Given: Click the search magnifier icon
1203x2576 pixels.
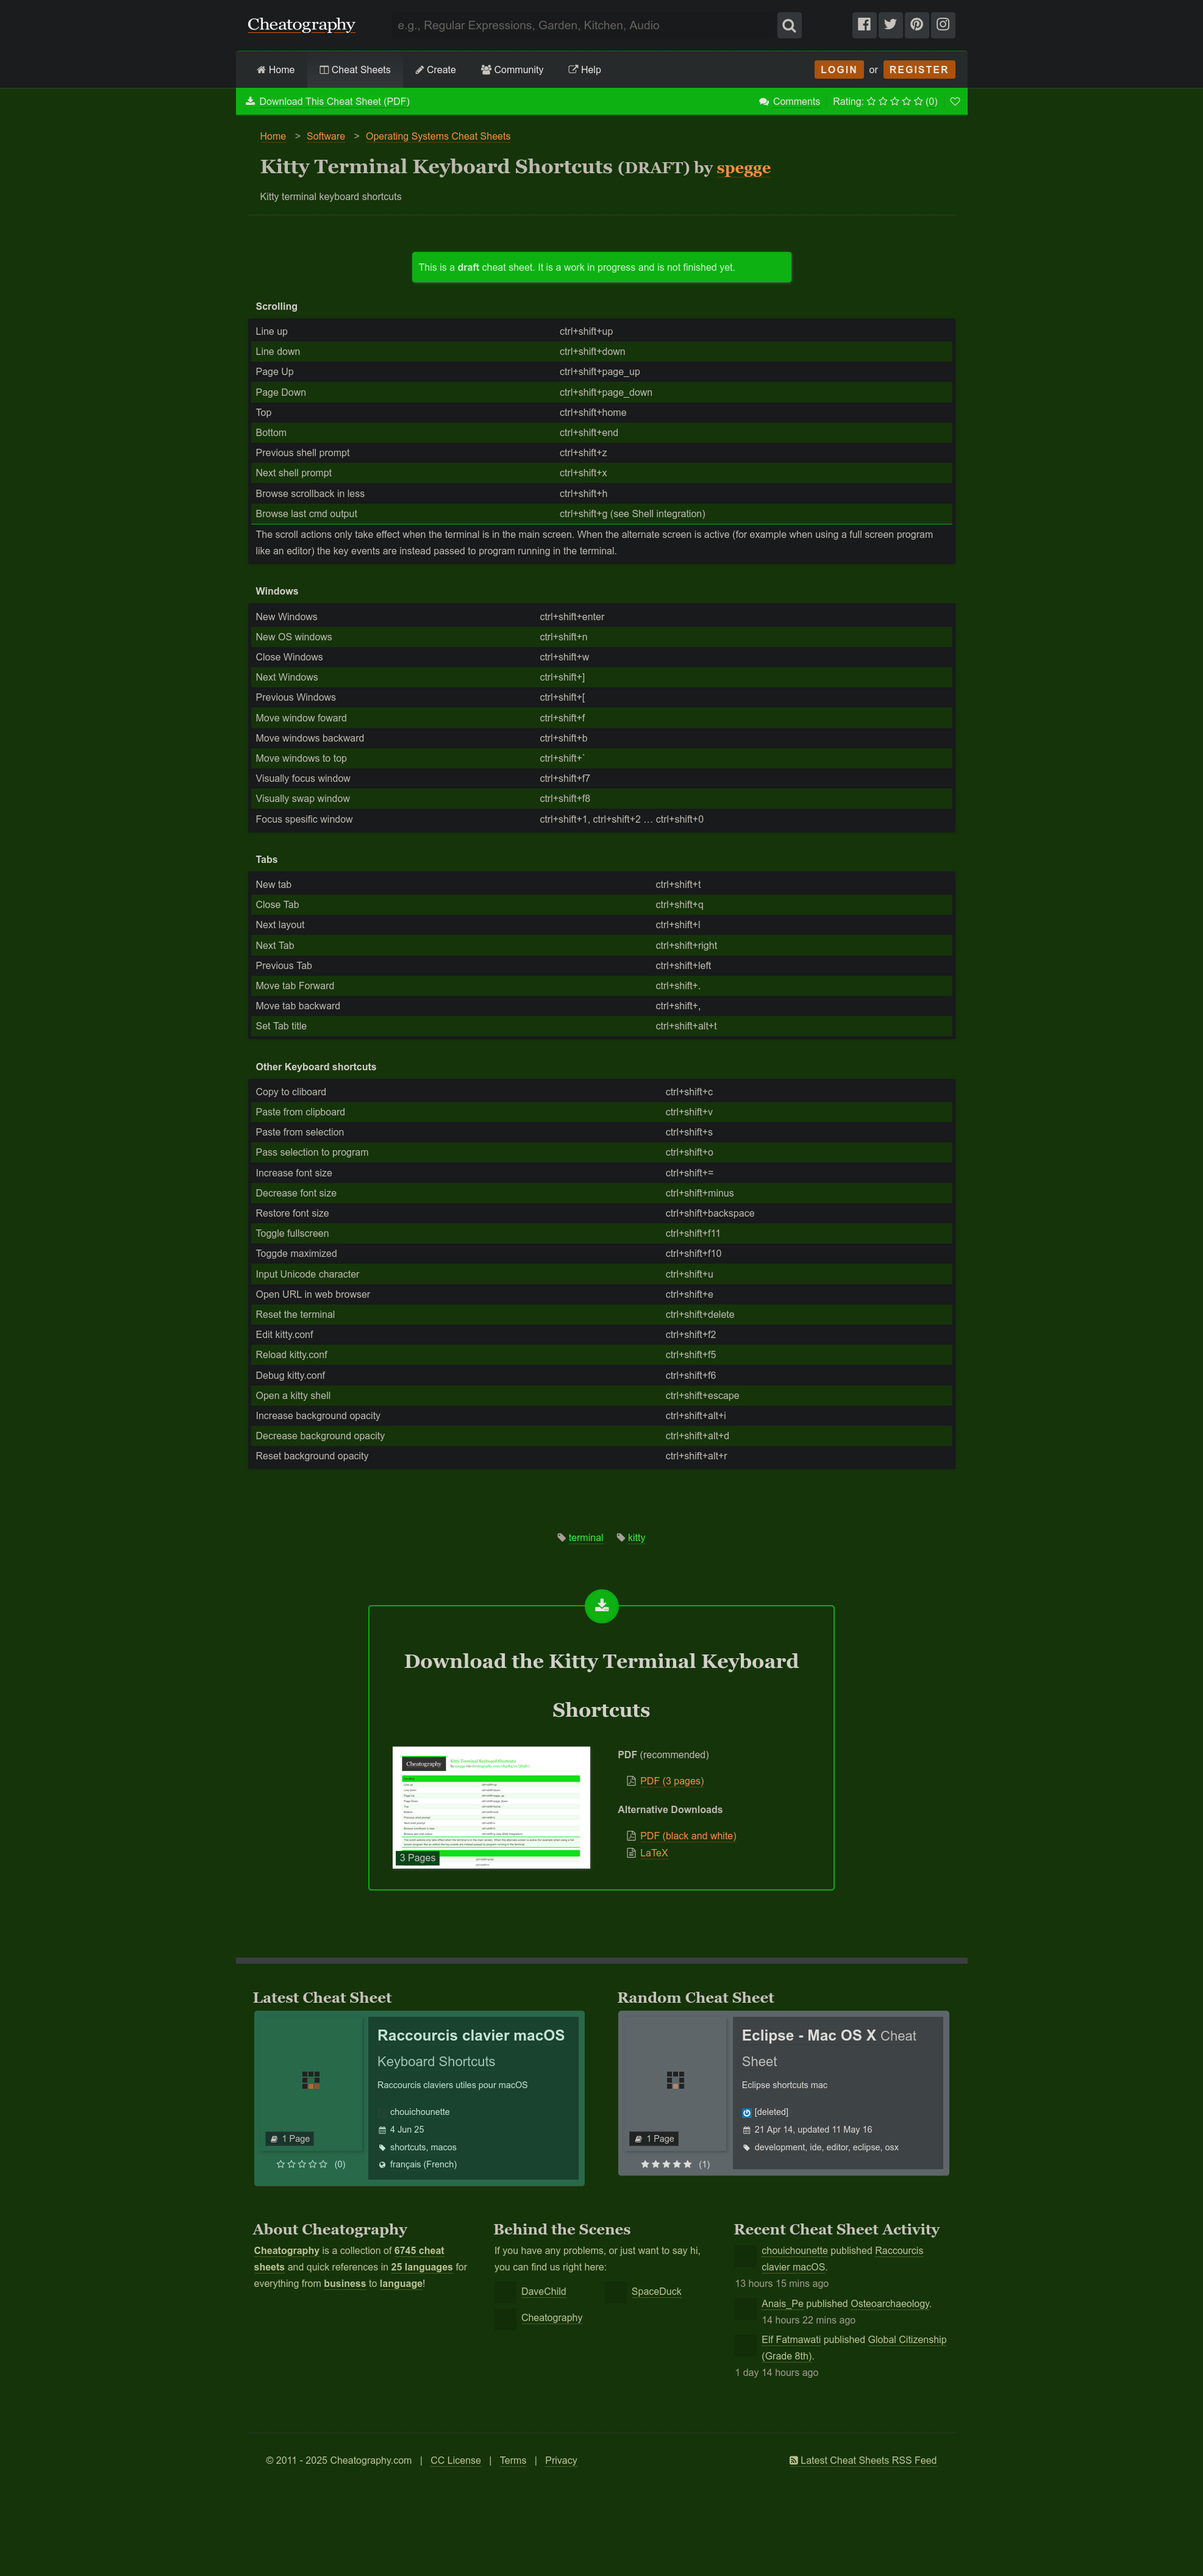Looking at the screenshot, I should tap(789, 25).
